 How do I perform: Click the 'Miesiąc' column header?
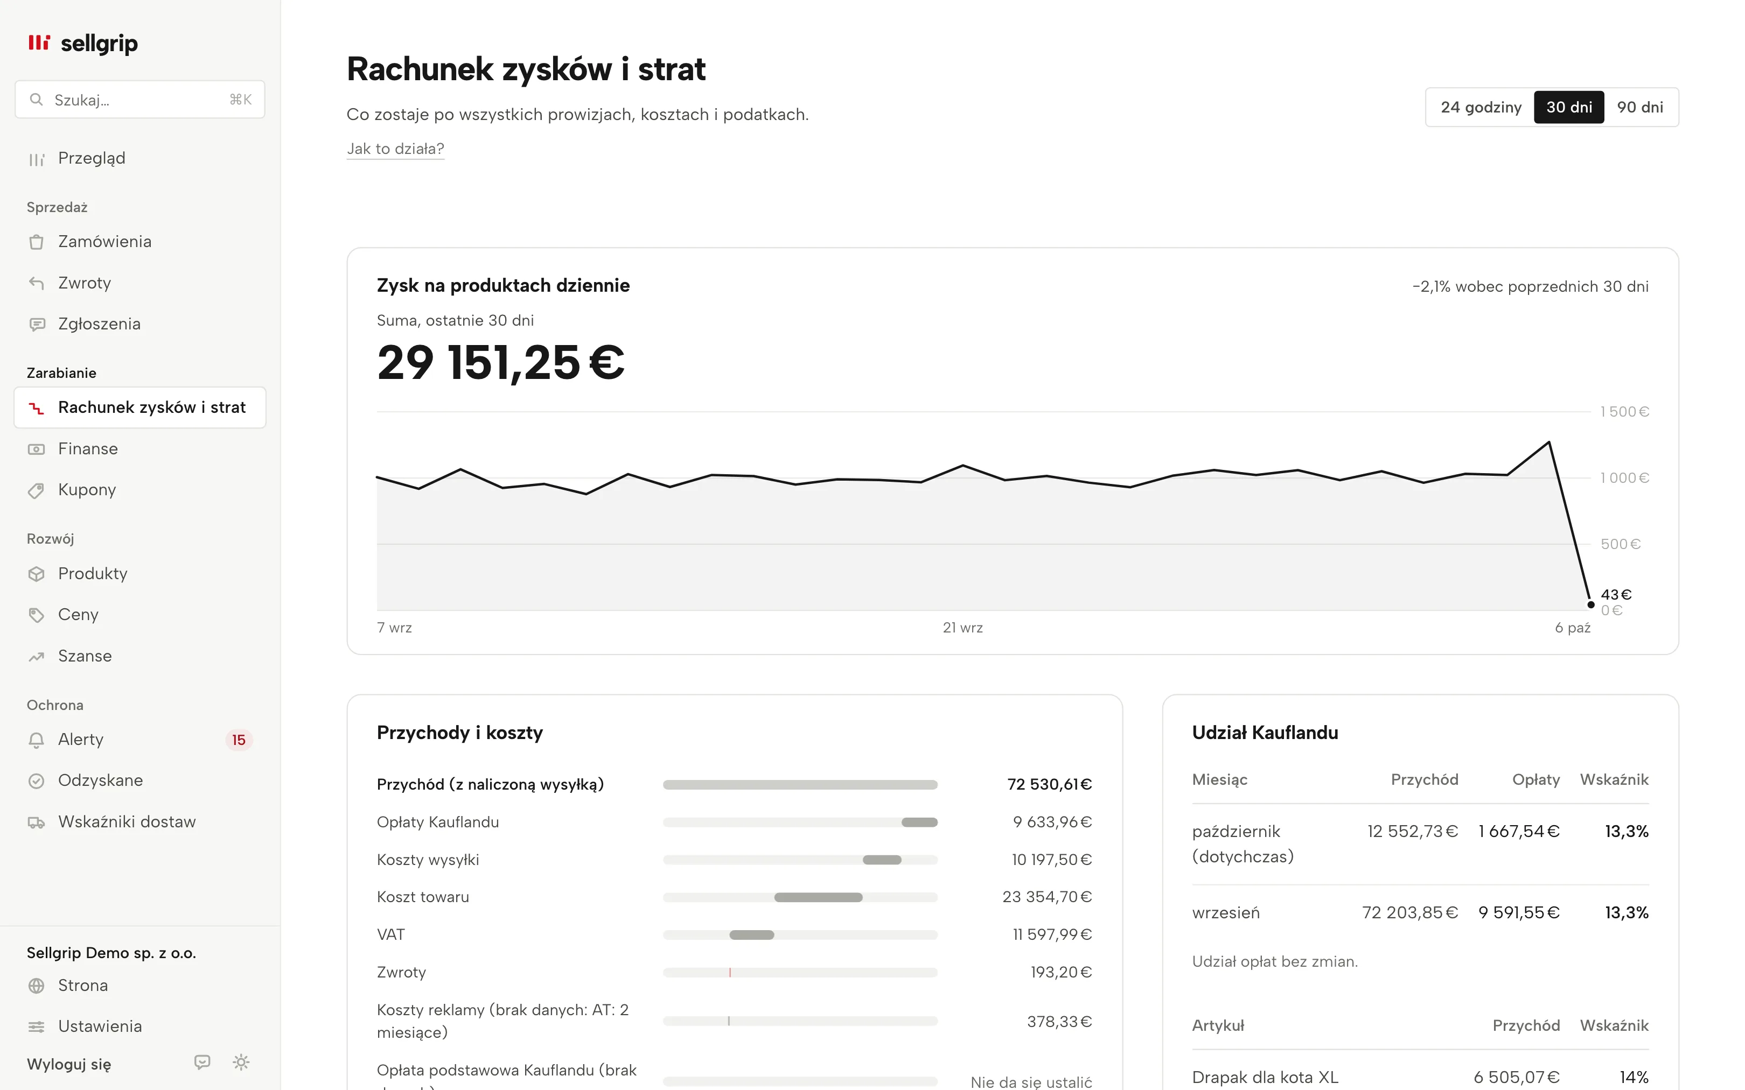click(1220, 780)
